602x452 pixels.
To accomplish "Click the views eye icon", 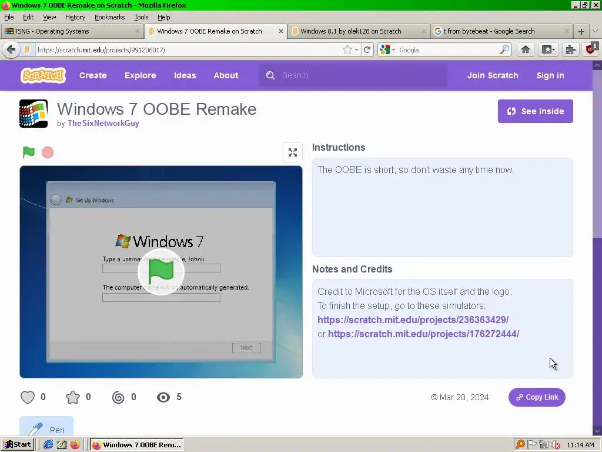I will point(163,397).
